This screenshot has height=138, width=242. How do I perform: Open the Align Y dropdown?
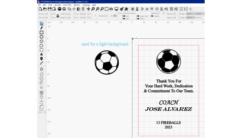[x=190, y=18]
